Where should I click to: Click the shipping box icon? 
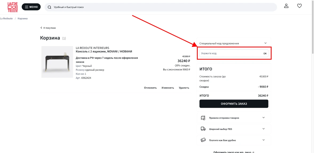[203, 118]
